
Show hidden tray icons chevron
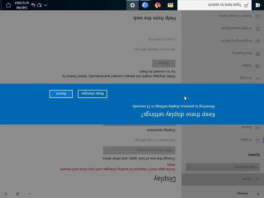point(46,5)
